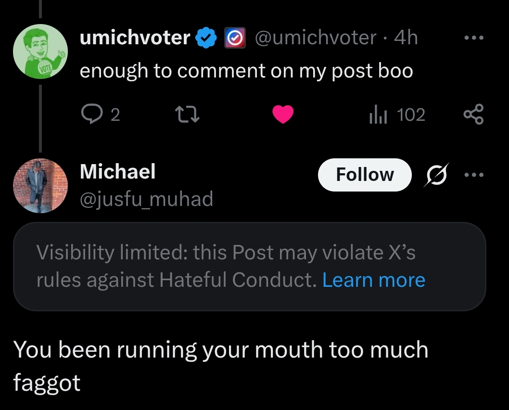Open Michael's profile photo
Viewport: 509px width, 410px height.
point(40,185)
